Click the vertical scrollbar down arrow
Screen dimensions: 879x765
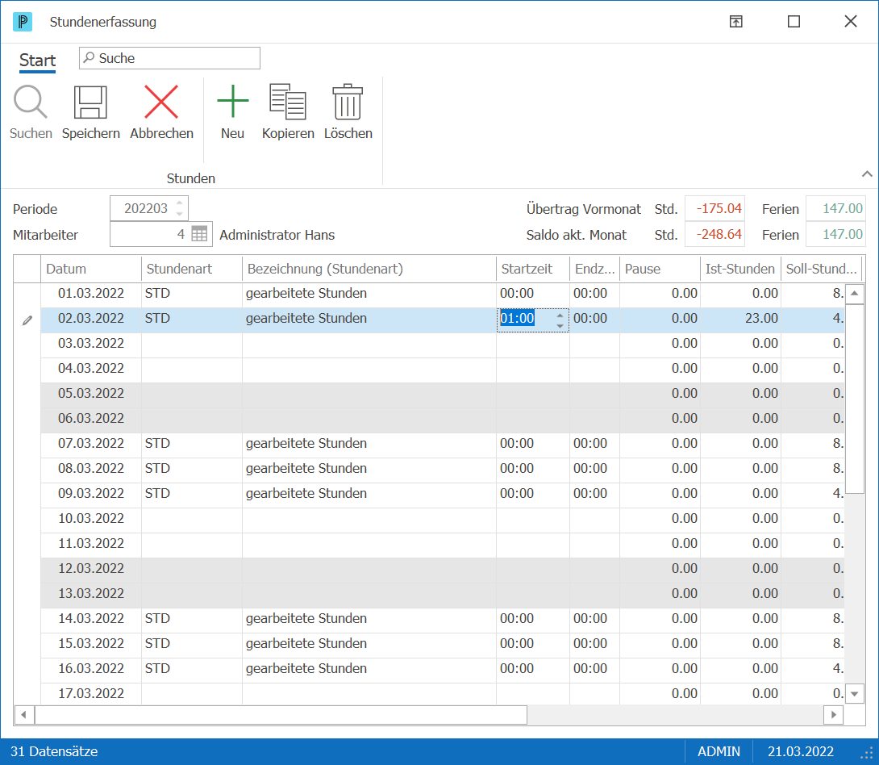coord(854,694)
